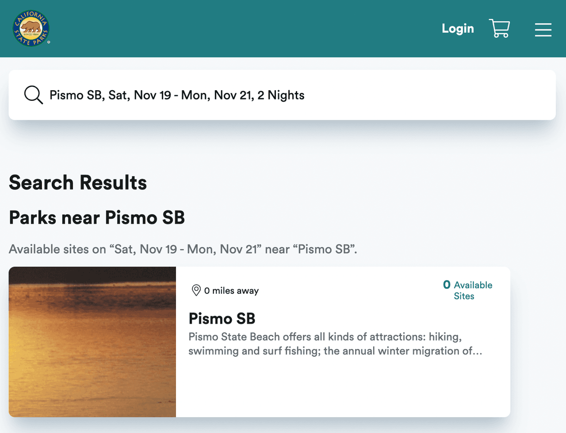Click the "Parks near Pismo SB" heading
566x433 pixels.
[x=97, y=218]
